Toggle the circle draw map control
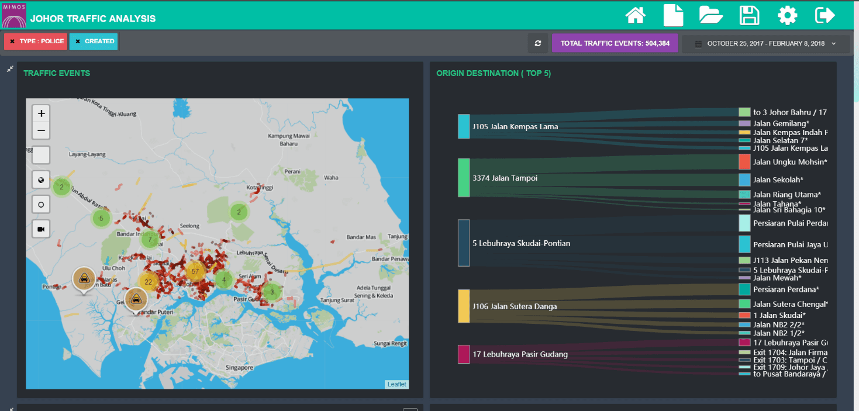This screenshot has height=411, width=859. point(41,205)
